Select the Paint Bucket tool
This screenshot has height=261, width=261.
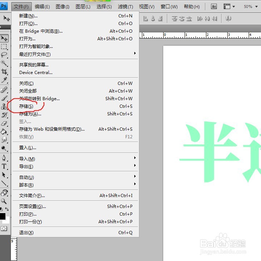point(4,132)
